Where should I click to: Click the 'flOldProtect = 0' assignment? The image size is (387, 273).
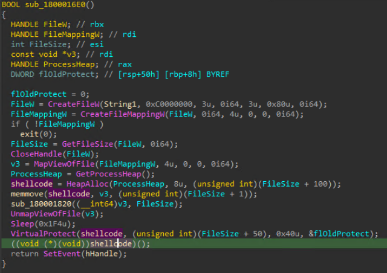(x=50, y=94)
